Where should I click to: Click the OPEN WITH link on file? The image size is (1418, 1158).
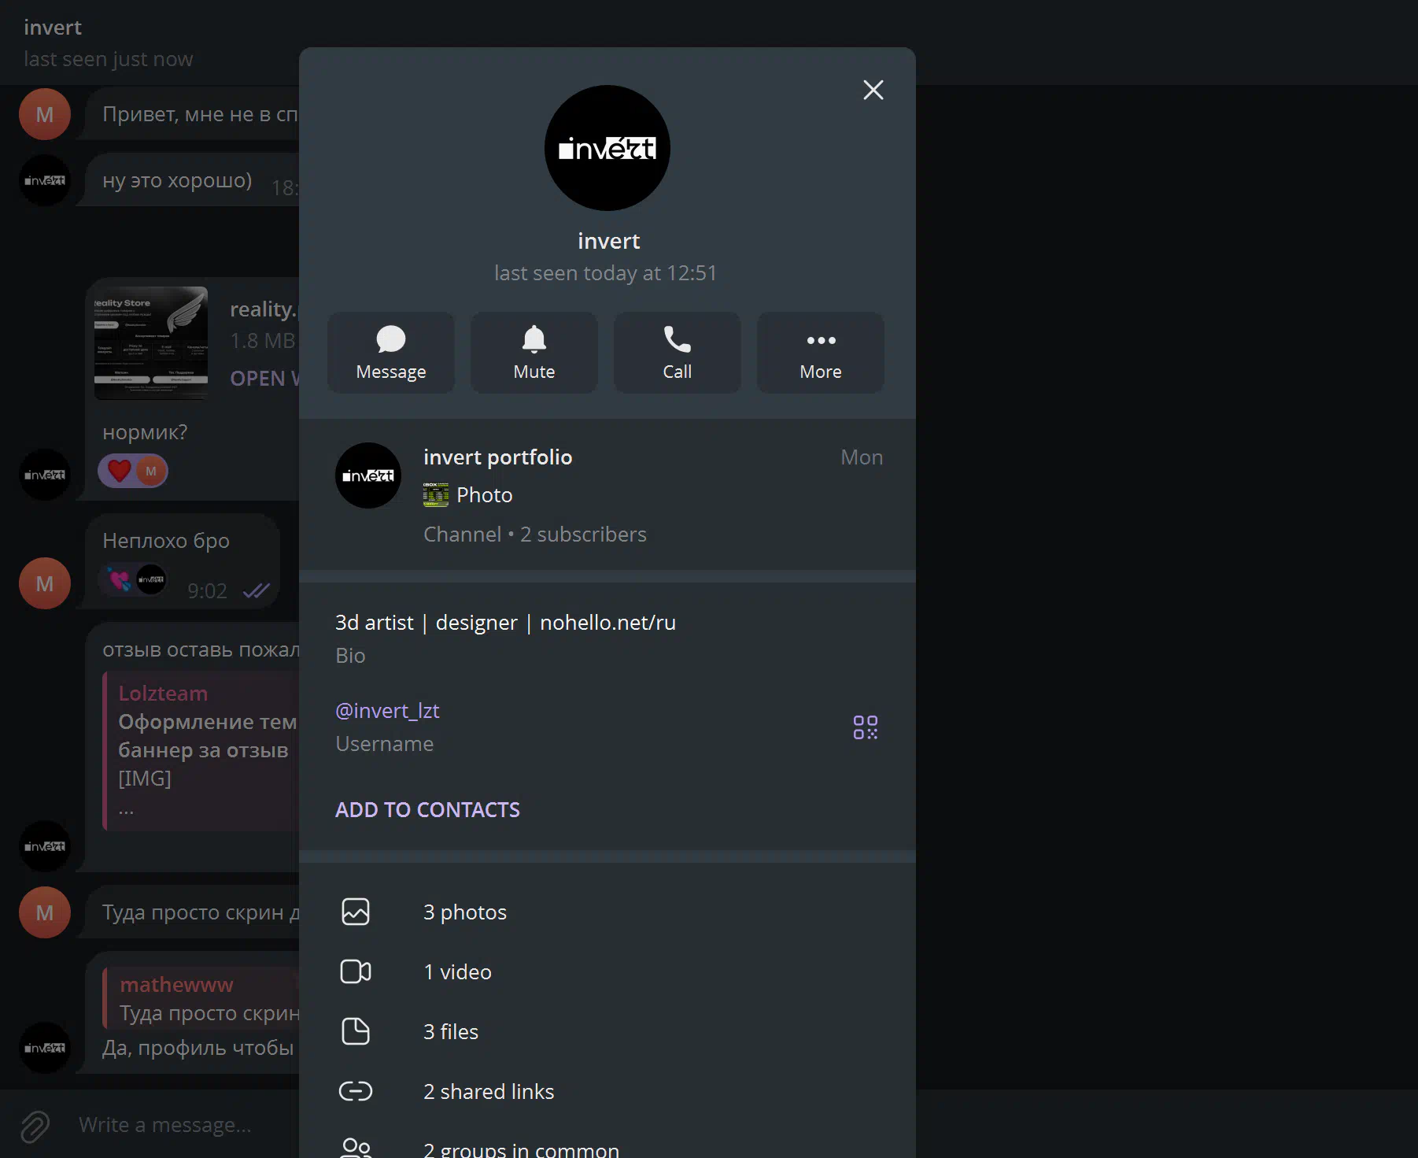point(265,379)
